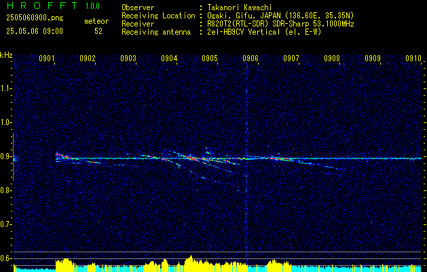Viewport: 427px width, 272px height.
Task: Click the 0.9 kHz axis label
Action: point(5,156)
